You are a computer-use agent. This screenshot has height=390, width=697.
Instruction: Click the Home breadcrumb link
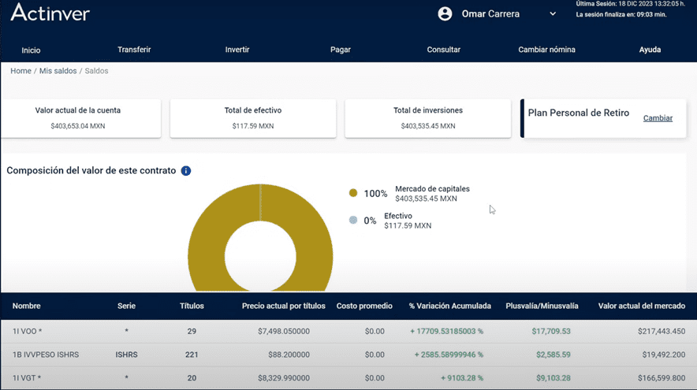point(20,71)
